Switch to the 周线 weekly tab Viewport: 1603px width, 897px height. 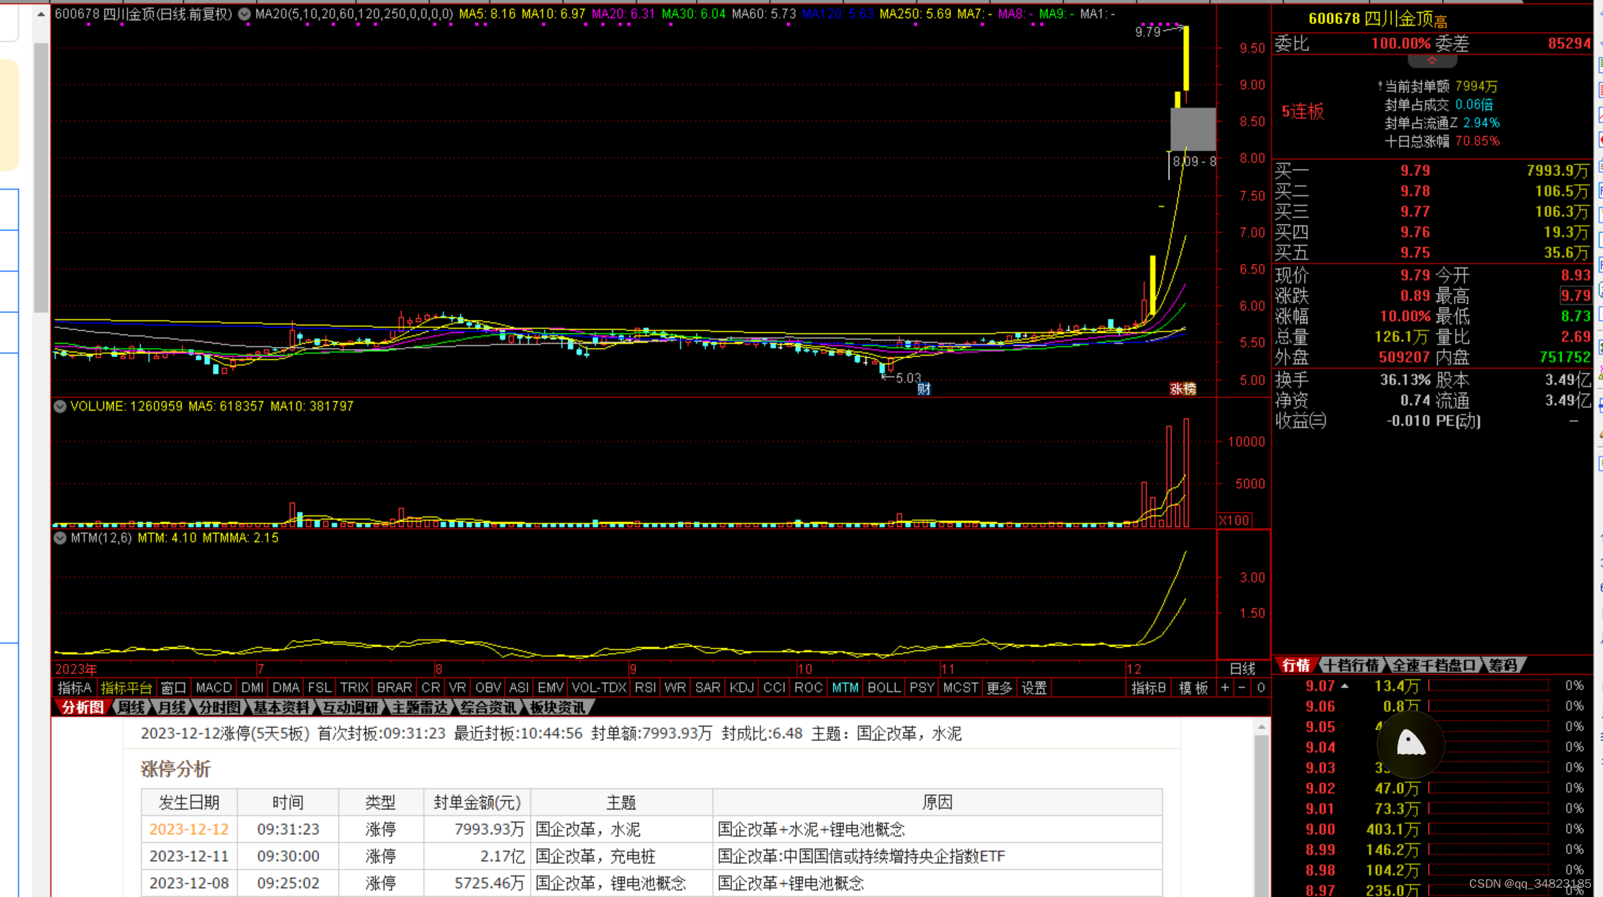[x=131, y=707]
